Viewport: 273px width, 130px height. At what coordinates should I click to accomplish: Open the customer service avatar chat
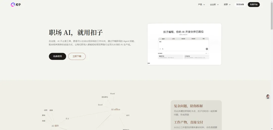click(268, 97)
